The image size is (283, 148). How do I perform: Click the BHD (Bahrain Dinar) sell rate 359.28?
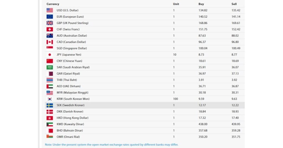tap(236, 131)
